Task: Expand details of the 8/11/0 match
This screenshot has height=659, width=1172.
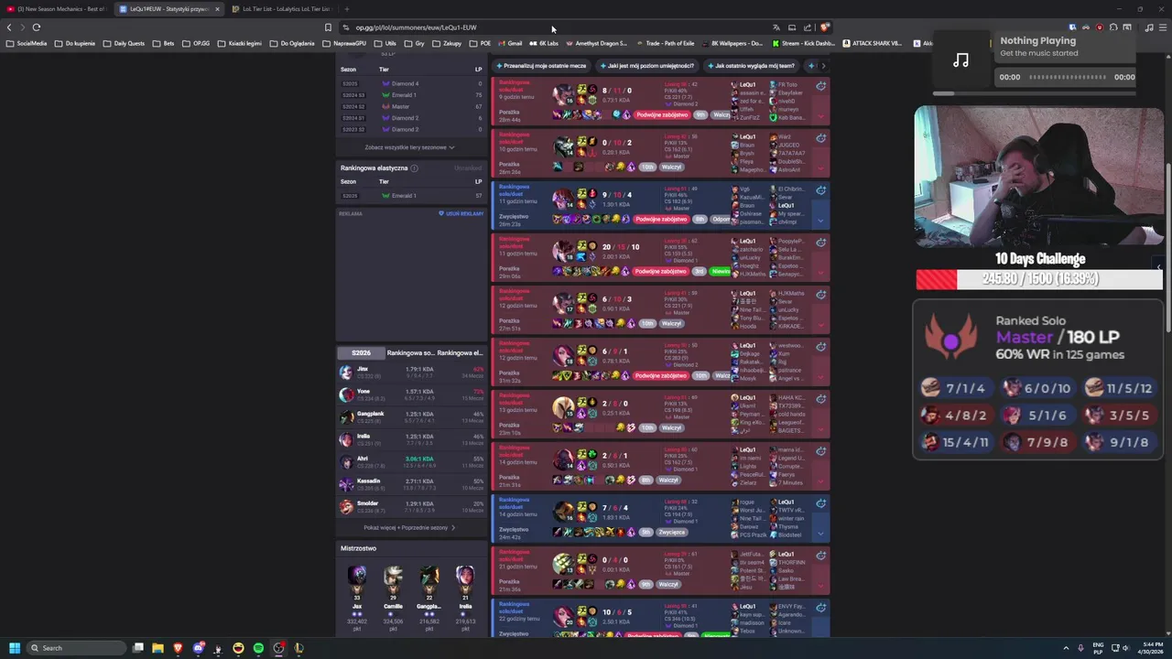Action: (820, 117)
